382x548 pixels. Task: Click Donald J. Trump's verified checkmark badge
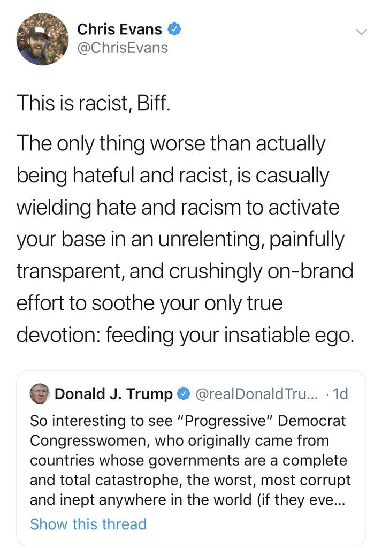point(183,394)
